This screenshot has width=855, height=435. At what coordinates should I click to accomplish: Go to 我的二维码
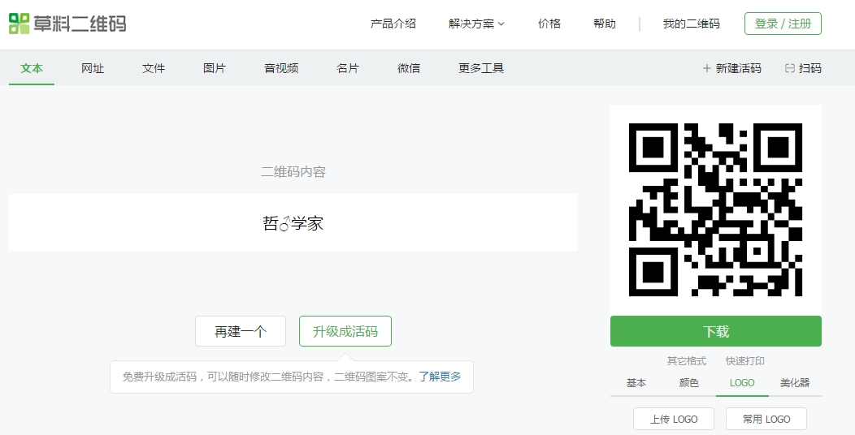(x=691, y=24)
